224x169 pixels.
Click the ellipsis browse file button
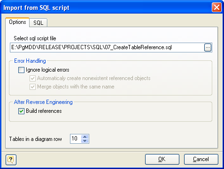pyautogui.click(x=208, y=47)
